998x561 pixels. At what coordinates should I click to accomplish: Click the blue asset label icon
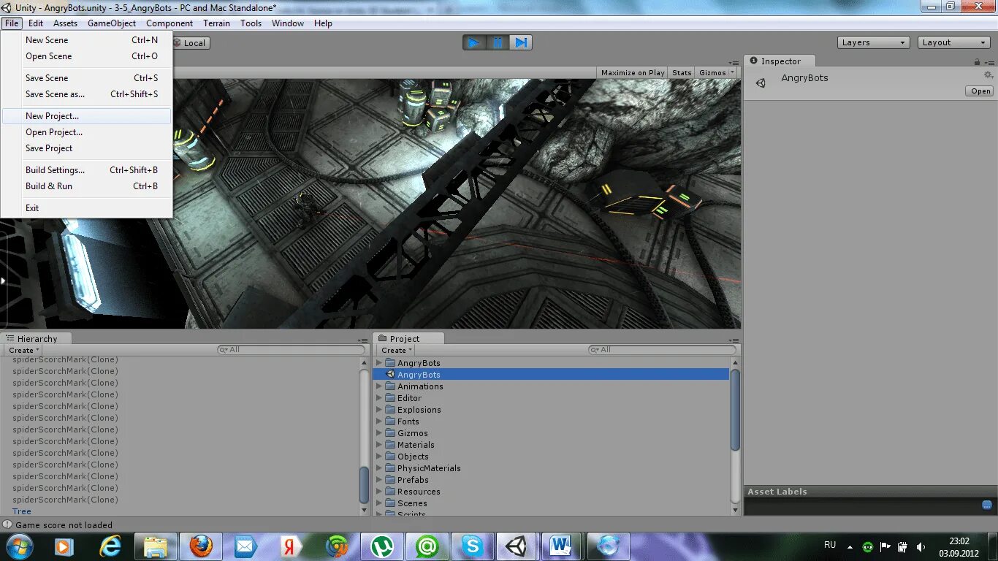pyautogui.click(x=986, y=505)
